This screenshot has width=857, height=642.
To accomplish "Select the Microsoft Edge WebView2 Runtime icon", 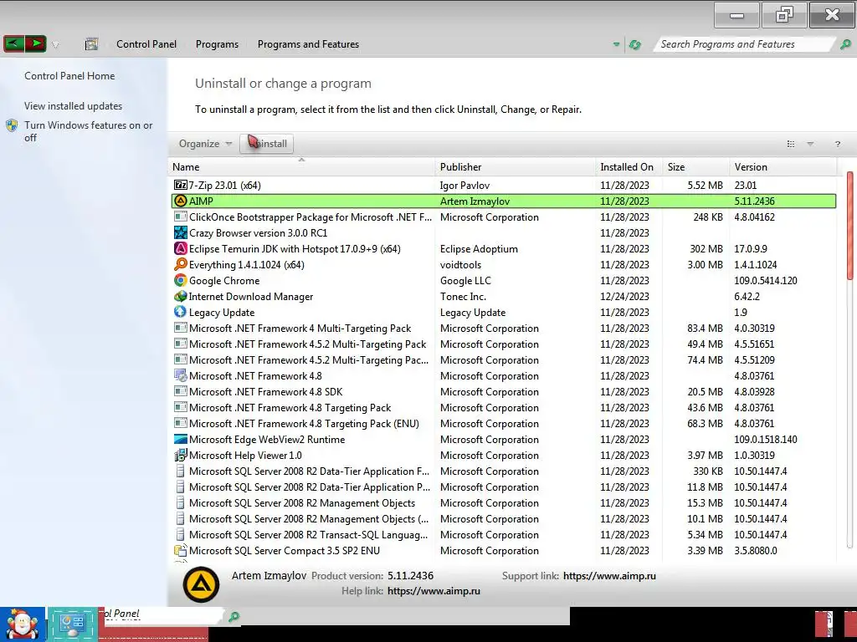I will tap(181, 439).
